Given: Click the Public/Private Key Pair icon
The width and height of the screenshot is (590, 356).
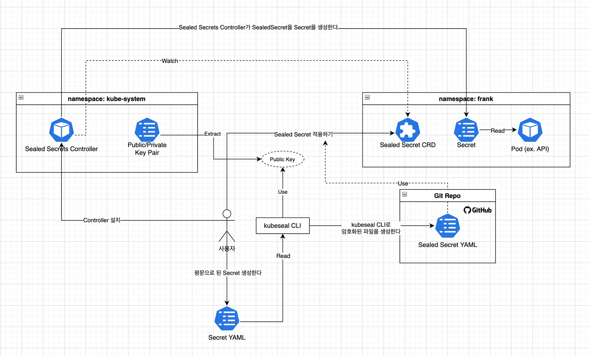Looking at the screenshot, I should [146, 130].
